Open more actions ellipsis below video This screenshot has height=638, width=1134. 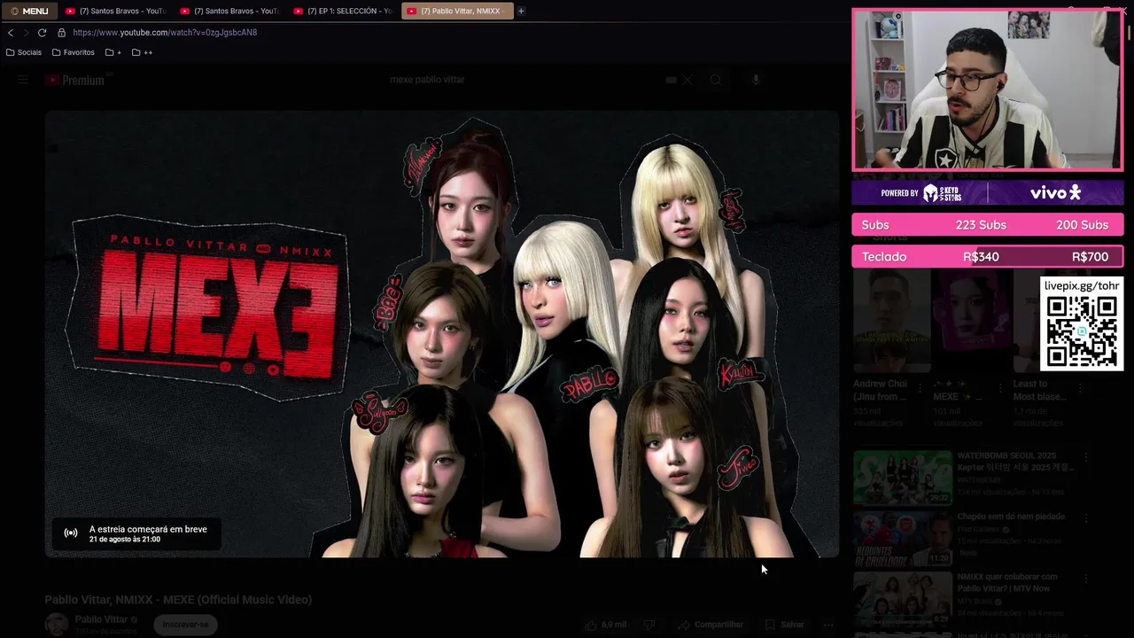point(828,625)
